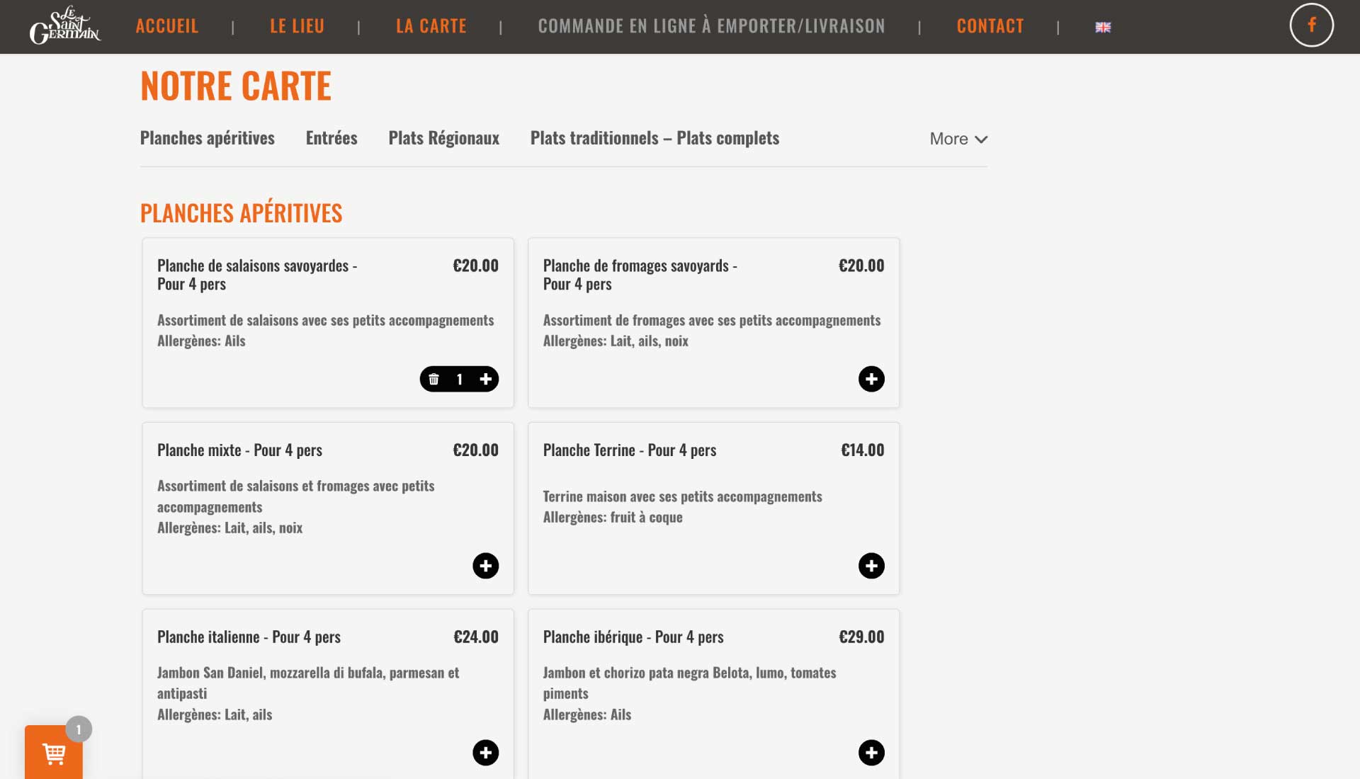
Task: Jump to Plats traditionnels – Plats complets
Action: 654,138
